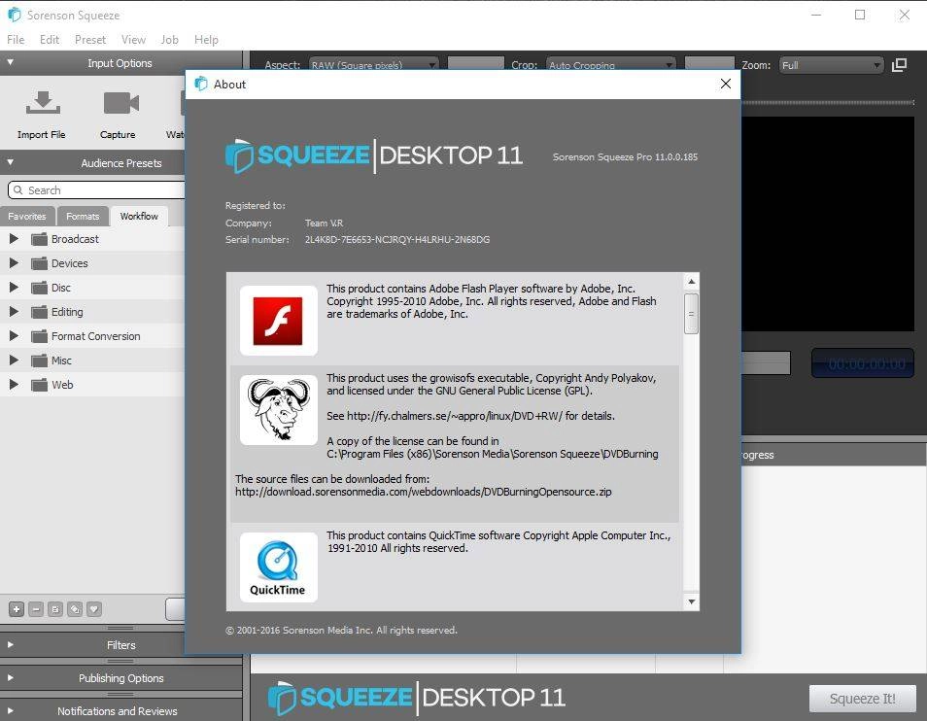Click the serial number text
Image resolution: width=927 pixels, height=721 pixels.
tap(397, 239)
